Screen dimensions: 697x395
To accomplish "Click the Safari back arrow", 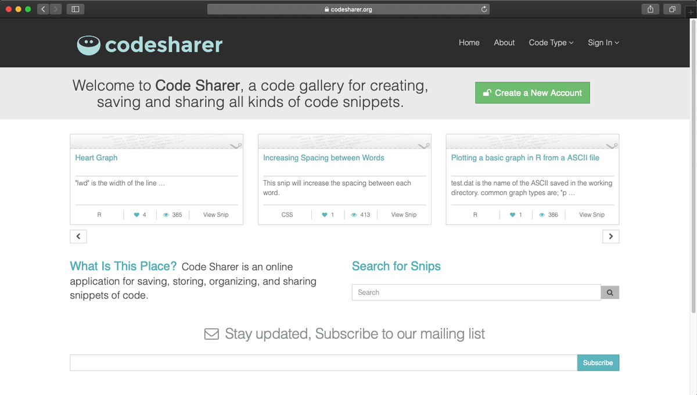I will [44, 9].
